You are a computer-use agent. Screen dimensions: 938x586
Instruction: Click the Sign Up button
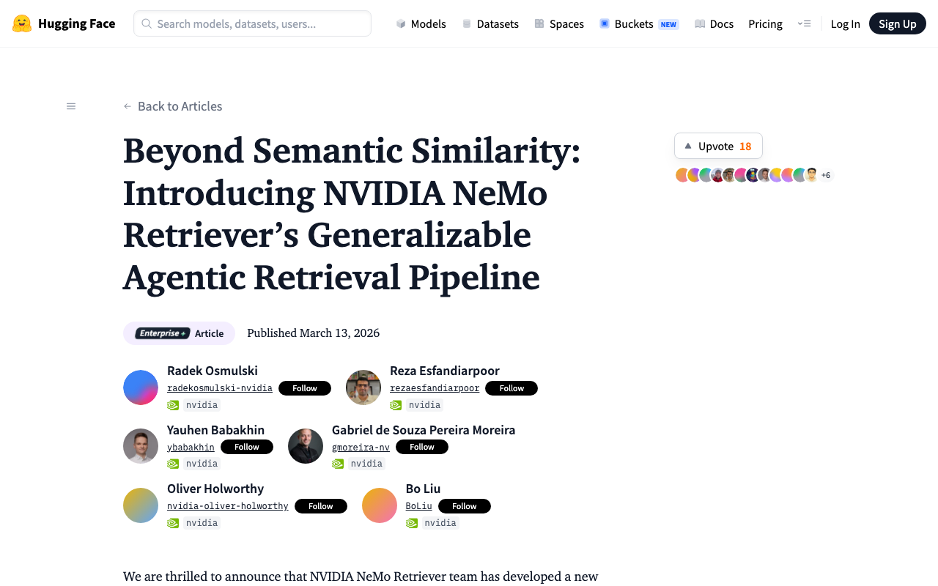click(897, 23)
